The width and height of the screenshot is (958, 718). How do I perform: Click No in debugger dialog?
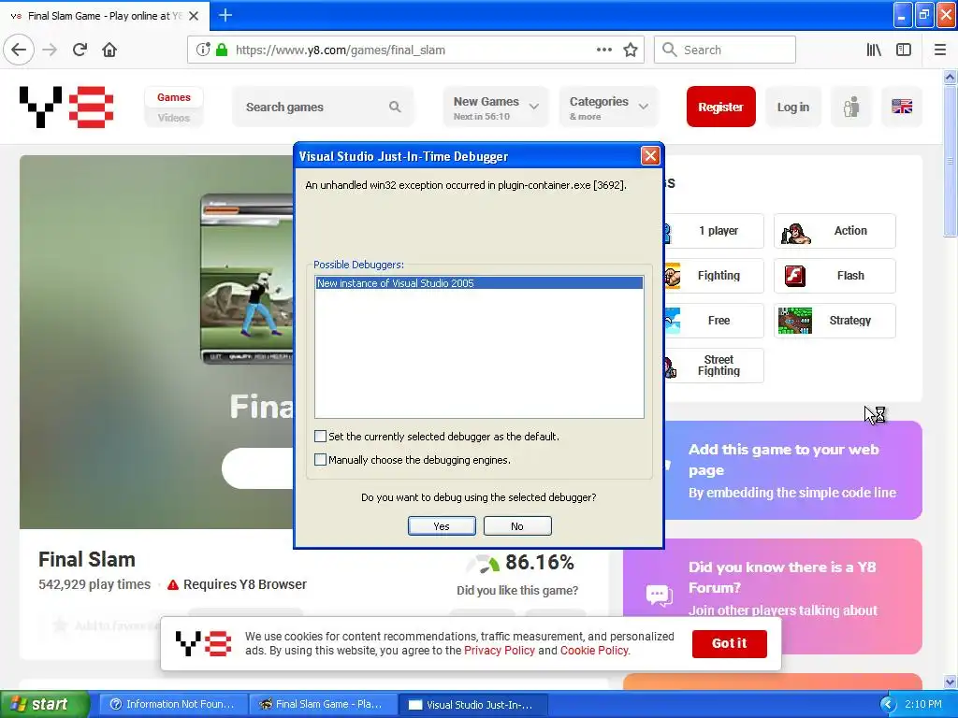516,526
